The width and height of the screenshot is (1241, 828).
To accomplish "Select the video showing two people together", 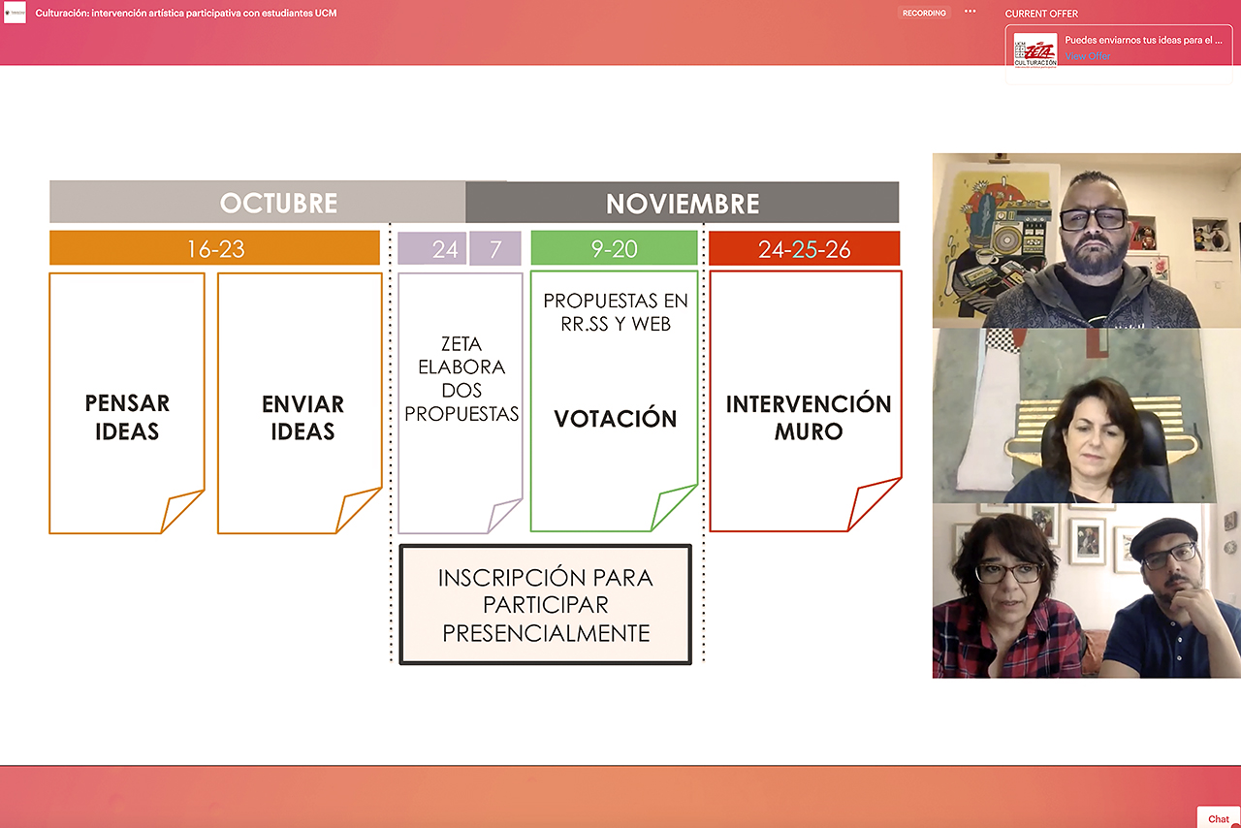I will click(1087, 590).
